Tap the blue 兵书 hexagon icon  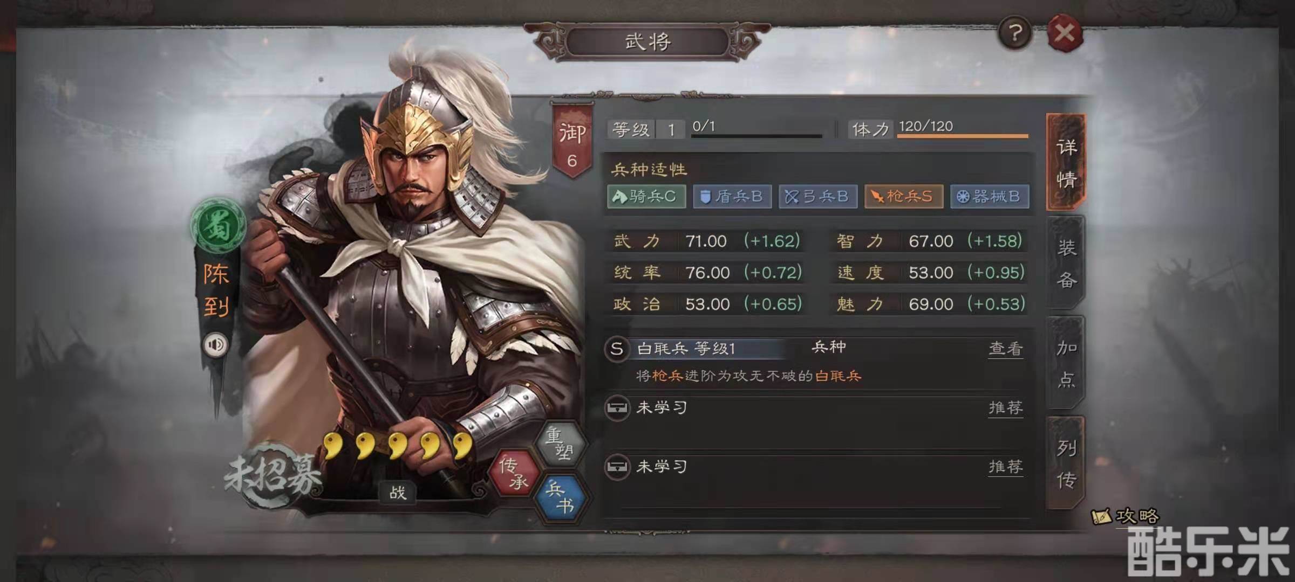tap(560, 497)
